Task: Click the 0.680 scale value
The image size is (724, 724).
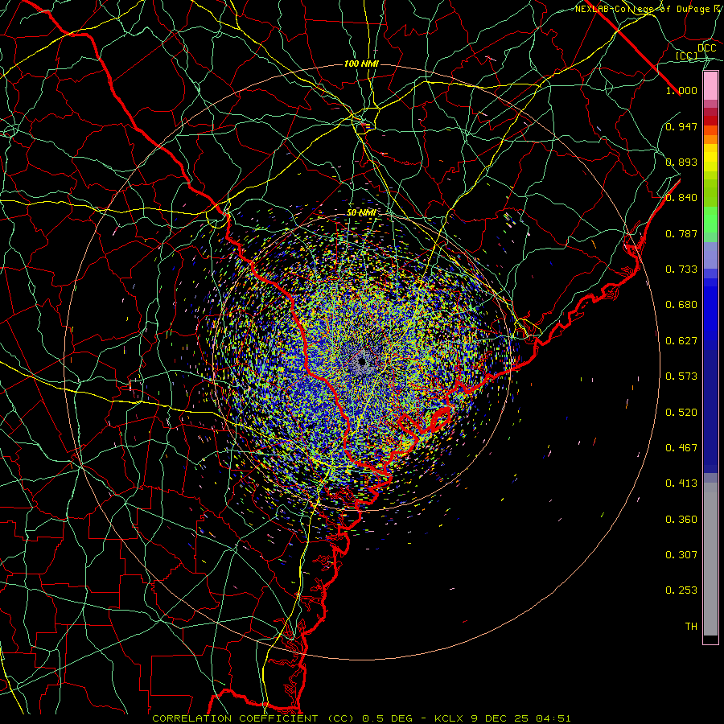Action: pos(681,305)
